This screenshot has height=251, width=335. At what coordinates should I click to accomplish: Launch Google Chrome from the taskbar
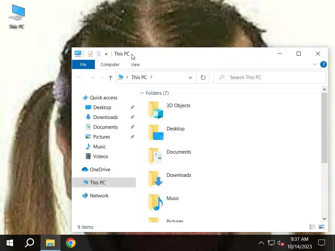coord(71,243)
